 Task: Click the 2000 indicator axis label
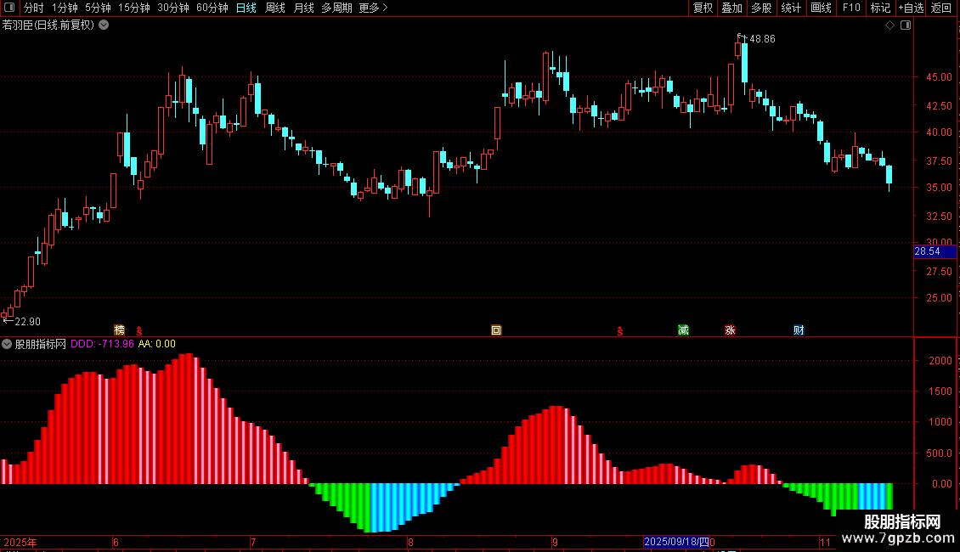940,361
